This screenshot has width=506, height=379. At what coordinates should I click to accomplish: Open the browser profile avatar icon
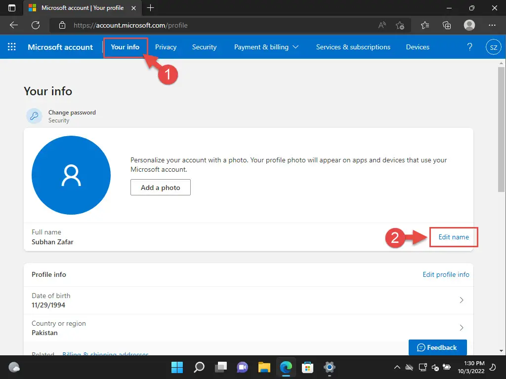pos(469,25)
